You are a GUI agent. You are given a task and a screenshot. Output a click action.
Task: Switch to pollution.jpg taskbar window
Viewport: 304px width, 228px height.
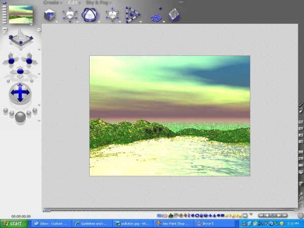(x=133, y=224)
